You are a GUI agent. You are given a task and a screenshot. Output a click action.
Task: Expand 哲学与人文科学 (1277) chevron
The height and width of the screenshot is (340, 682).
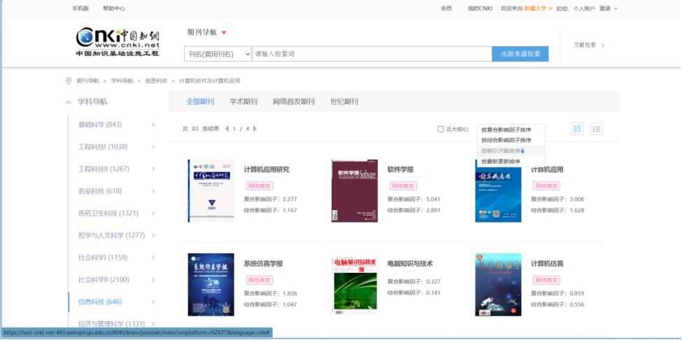point(153,235)
